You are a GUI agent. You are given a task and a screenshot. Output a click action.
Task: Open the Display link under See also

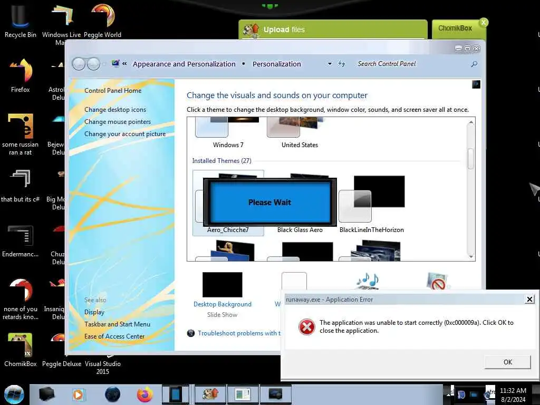coord(94,312)
